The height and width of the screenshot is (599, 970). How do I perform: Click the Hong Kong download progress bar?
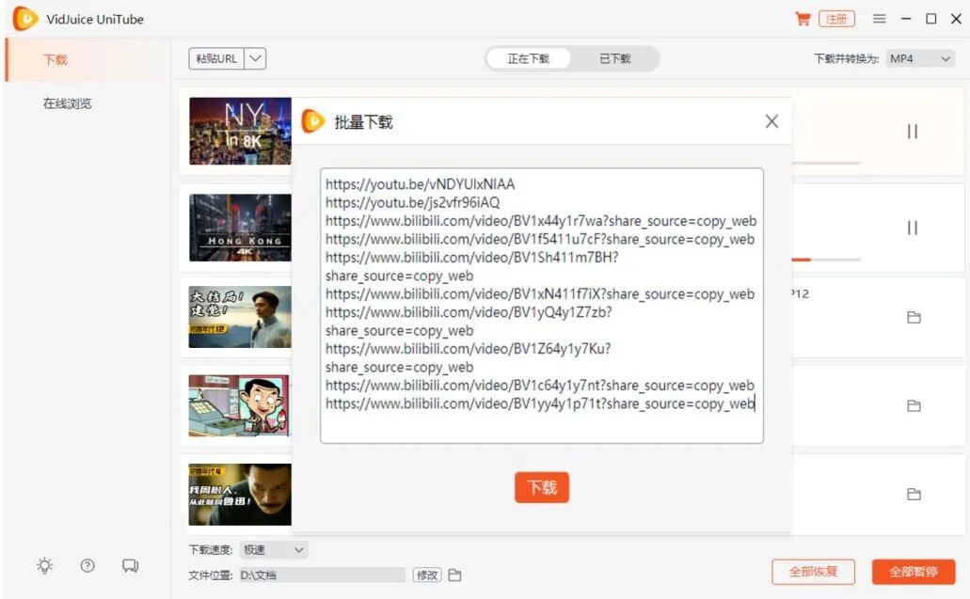[826, 260]
